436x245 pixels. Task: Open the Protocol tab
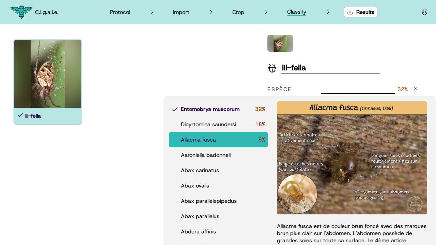[x=120, y=12]
